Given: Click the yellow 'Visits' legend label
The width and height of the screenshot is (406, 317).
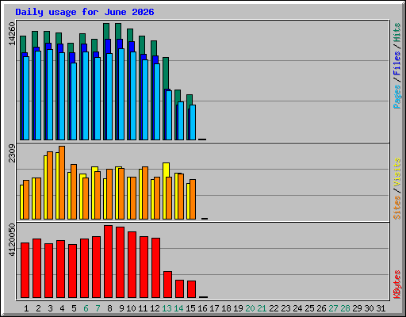Looking at the screenshot, I should click(397, 172).
